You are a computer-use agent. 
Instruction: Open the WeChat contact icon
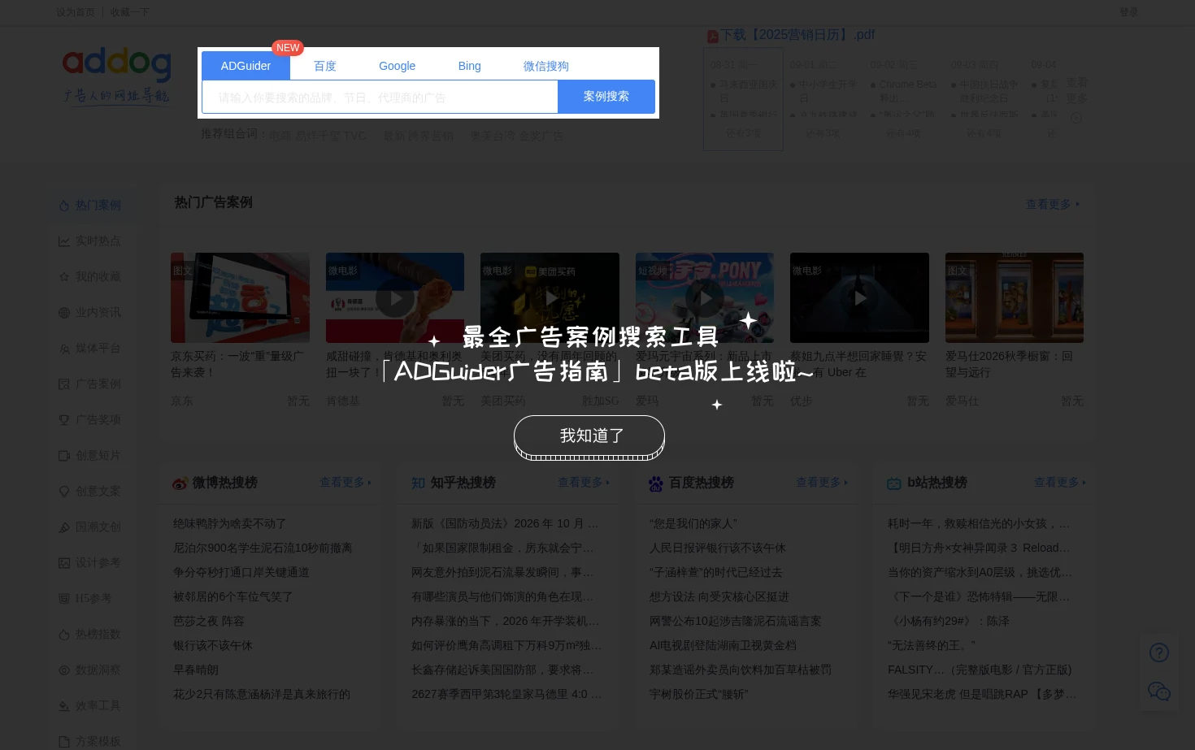point(1159,691)
